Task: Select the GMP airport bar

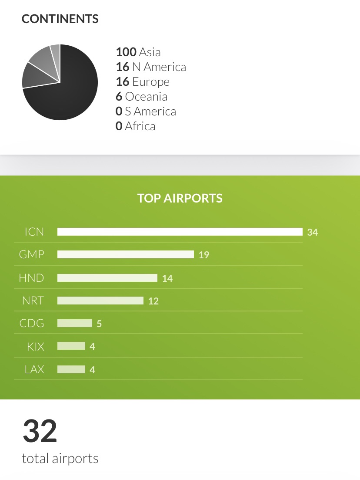Action: click(x=126, y=254)
